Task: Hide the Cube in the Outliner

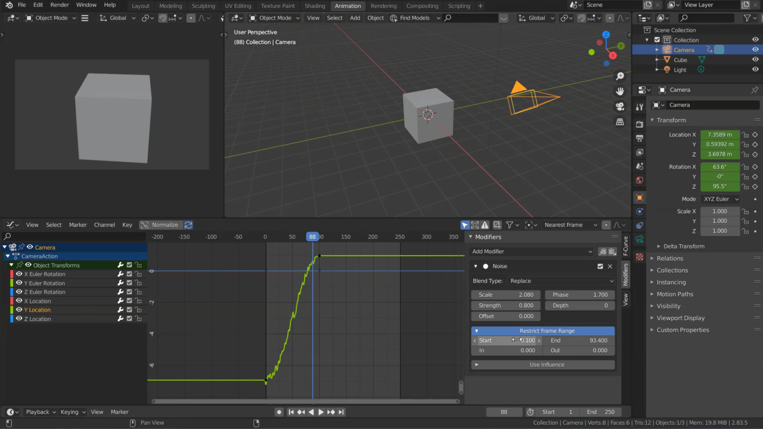Action: pyautogui.click(x=755, y=60)
